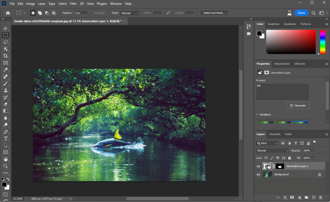Select the Zoom tool

click(5, 166)
